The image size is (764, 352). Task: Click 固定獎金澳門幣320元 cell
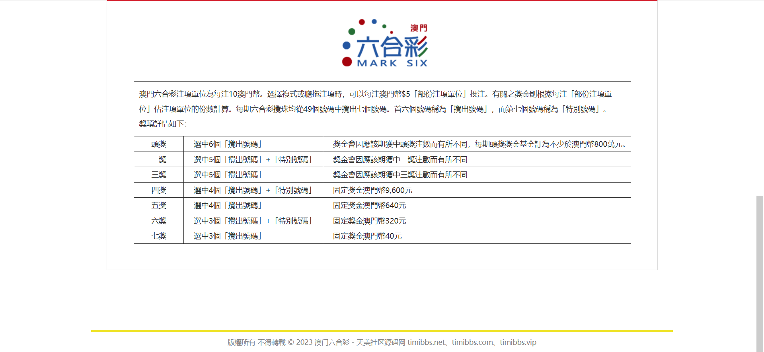[477, 221]
